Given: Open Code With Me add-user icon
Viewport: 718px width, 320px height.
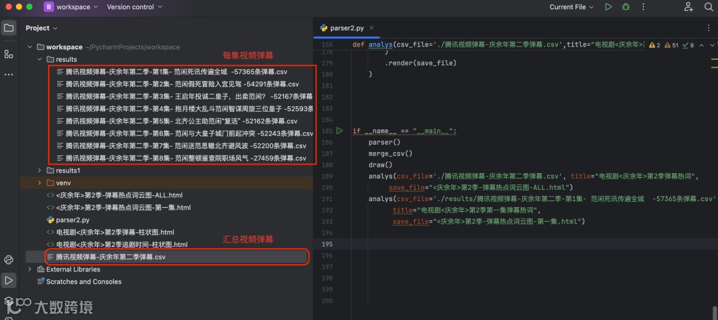Looking at the screenshot, I should click(688, 7).
